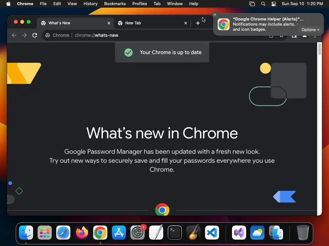This screenshot has height=246, width=329.
Task: Open the View menu
Action: (72, 4)
